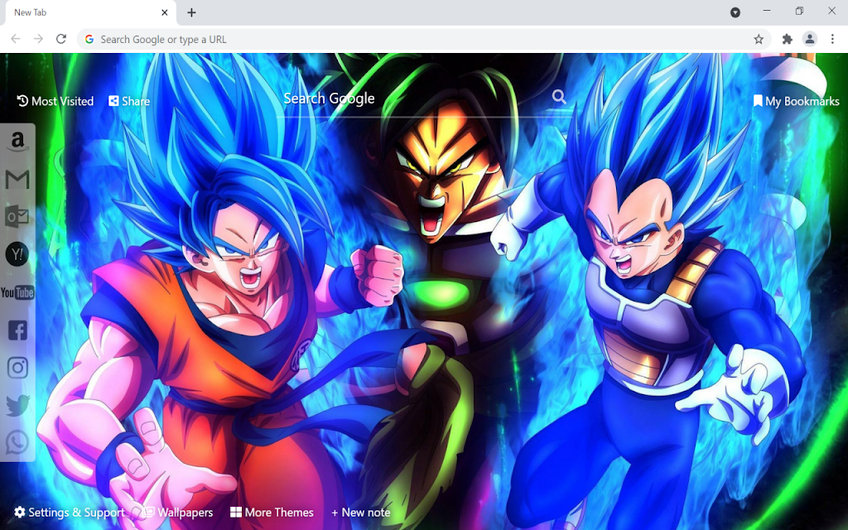Open Settings & Support
The height and width of the screenshot is (530, 848).
tap(70, 512)
